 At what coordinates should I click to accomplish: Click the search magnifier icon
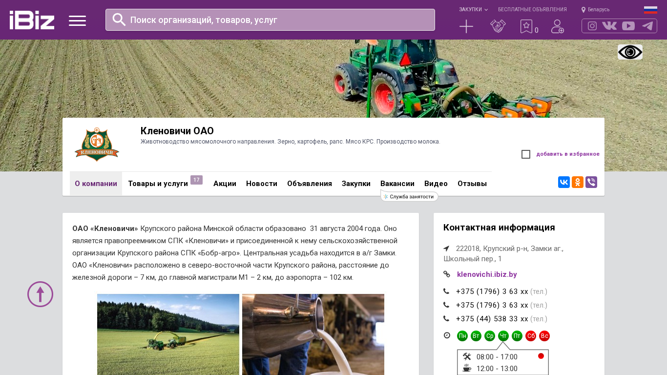click(119, 20)
